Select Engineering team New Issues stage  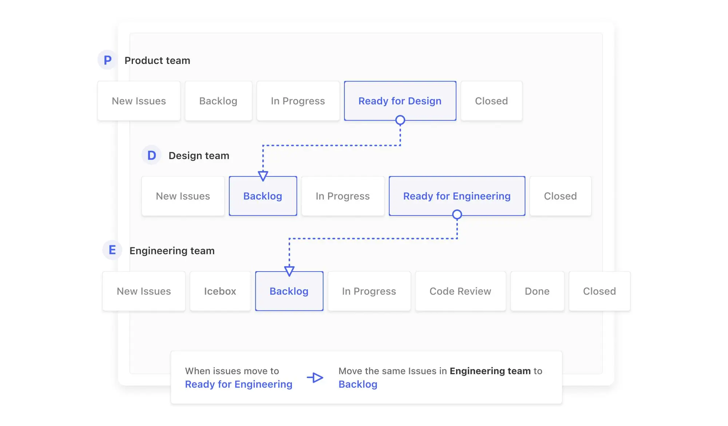(x=144, y=291)
